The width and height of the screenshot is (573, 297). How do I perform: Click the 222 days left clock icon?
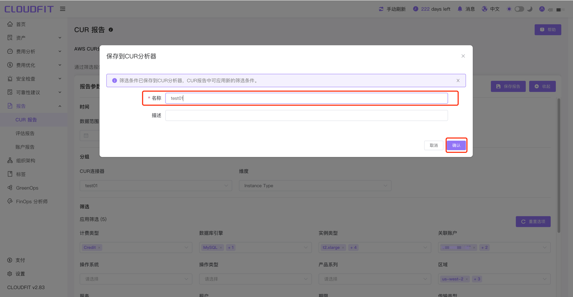(x=415, y=9)
